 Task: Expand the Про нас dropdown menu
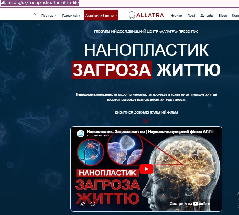(x=49, y=15)
